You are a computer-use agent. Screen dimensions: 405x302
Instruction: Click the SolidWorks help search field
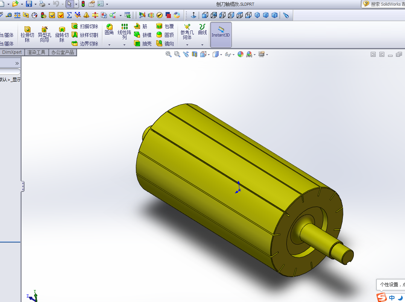point(384,4)
